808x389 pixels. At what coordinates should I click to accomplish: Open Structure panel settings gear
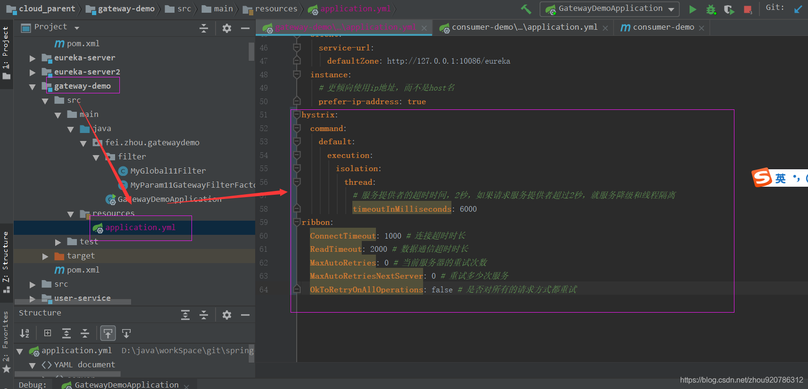pos(227,315)
